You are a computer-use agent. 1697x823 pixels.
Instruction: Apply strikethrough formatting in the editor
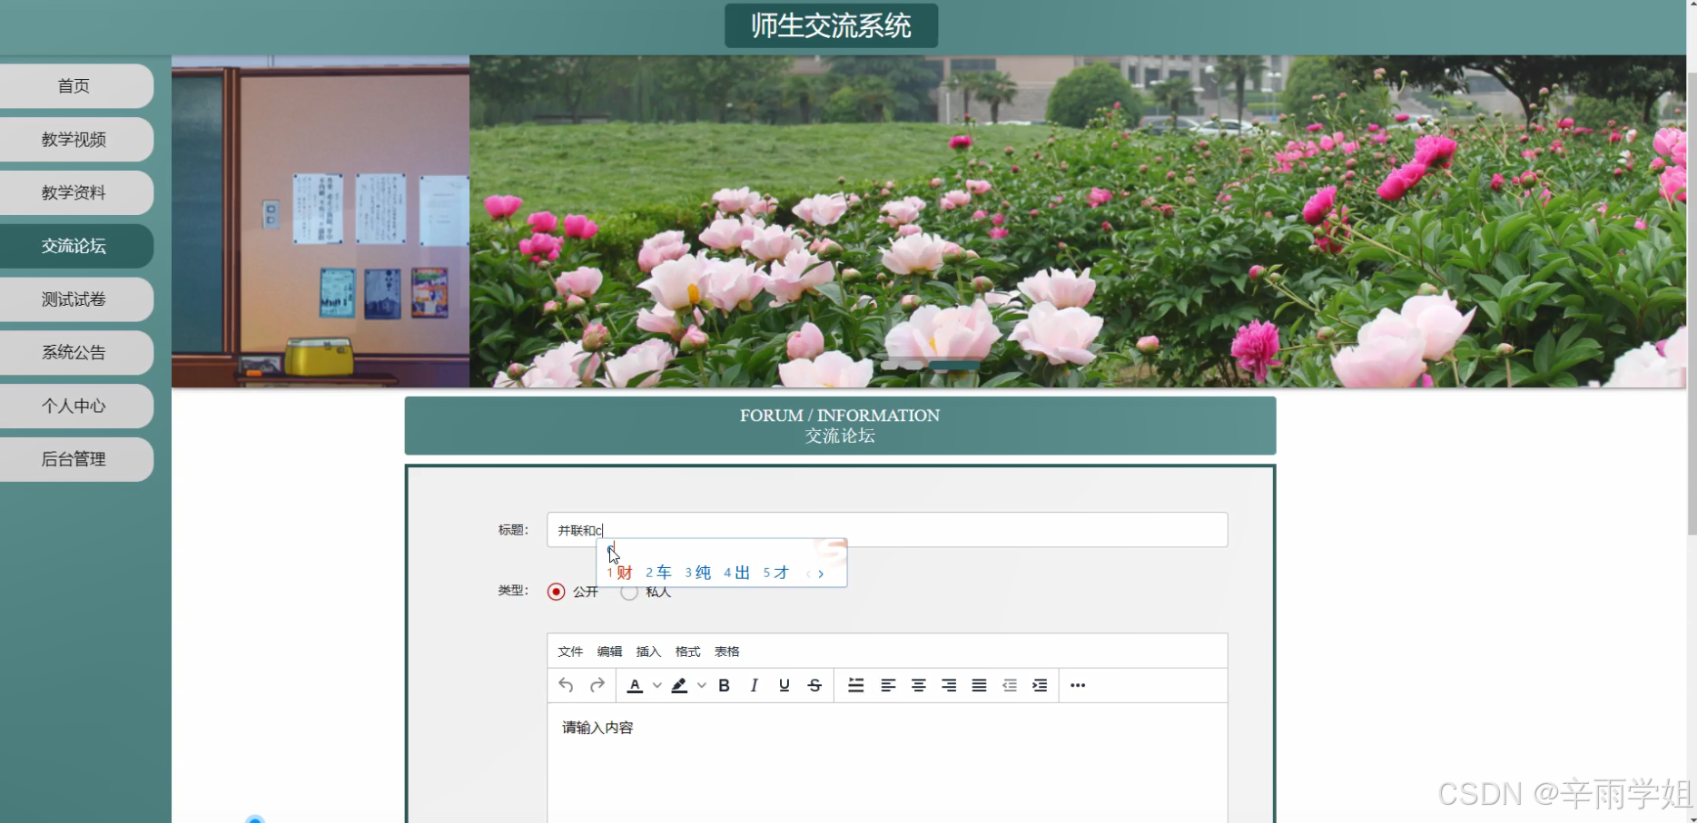814,685
